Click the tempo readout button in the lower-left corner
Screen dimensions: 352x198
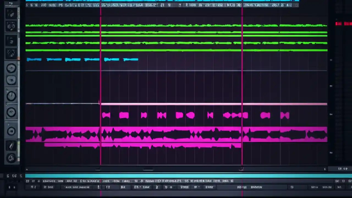point(14,176)
